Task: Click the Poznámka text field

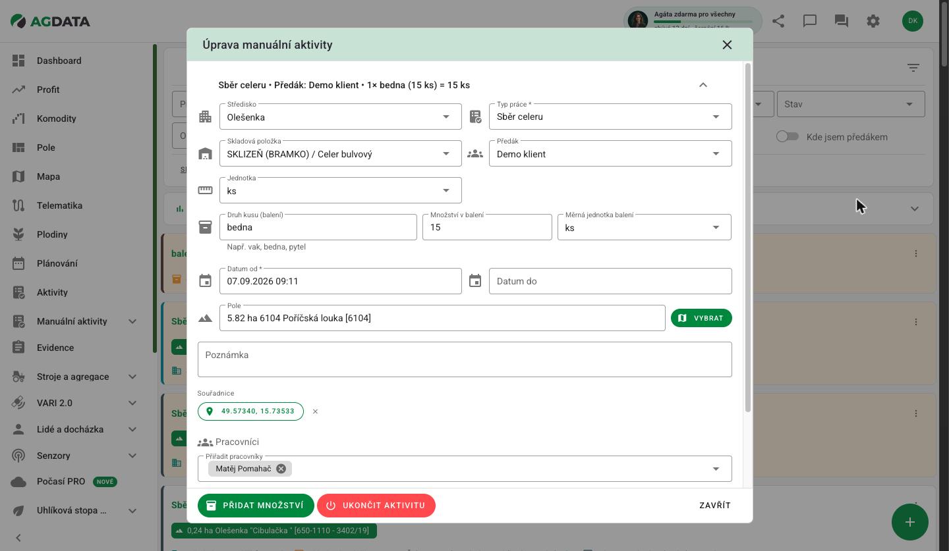Action: 465,359
